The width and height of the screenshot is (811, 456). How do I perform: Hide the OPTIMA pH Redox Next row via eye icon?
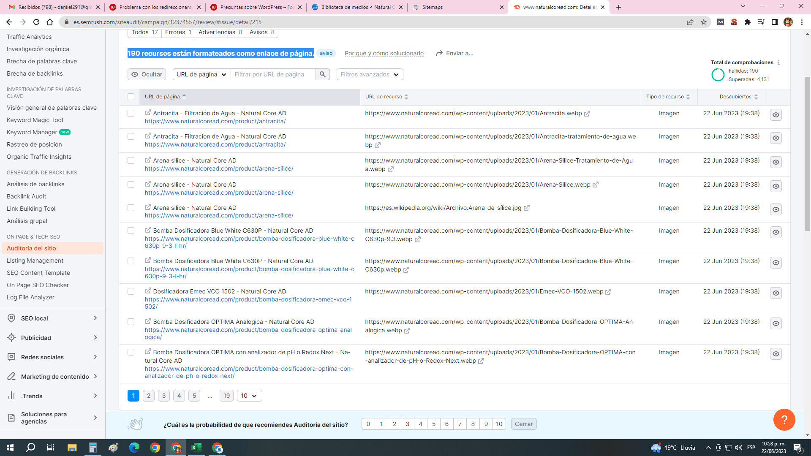(x=776, y=354)
